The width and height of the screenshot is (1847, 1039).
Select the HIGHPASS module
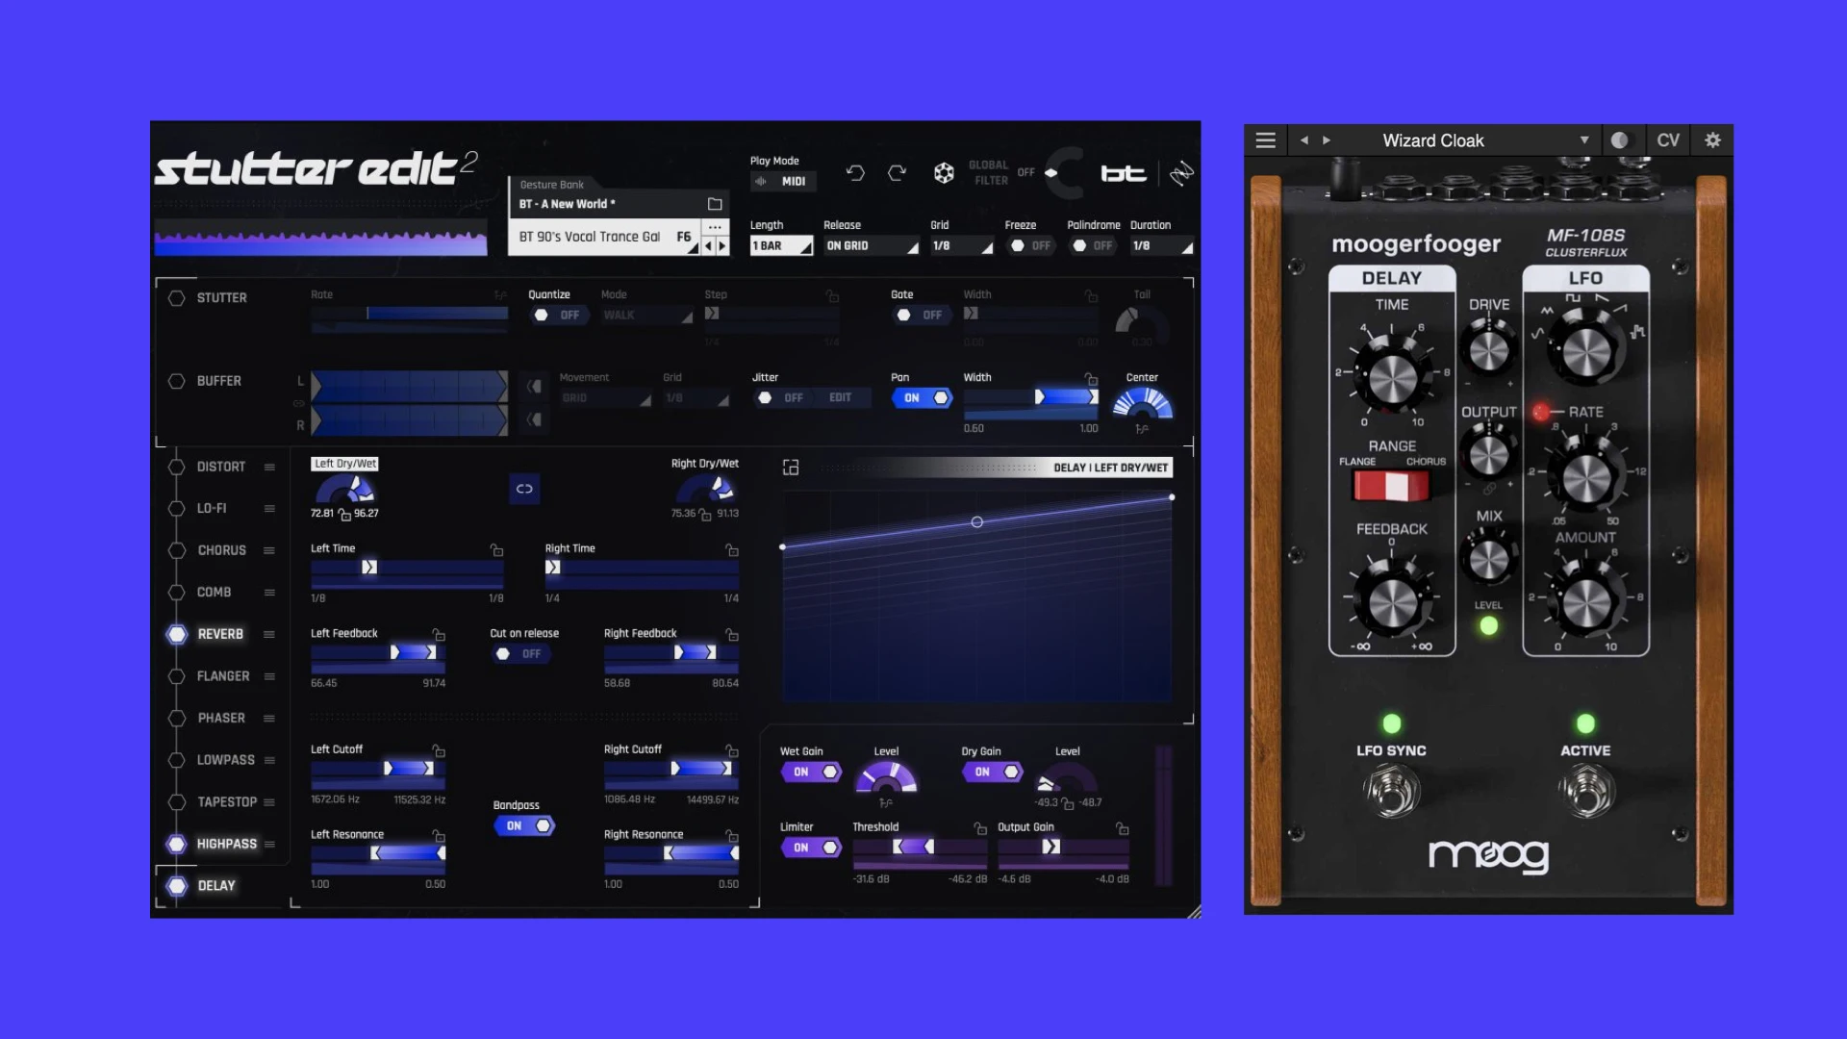click(x=227, y=845)
